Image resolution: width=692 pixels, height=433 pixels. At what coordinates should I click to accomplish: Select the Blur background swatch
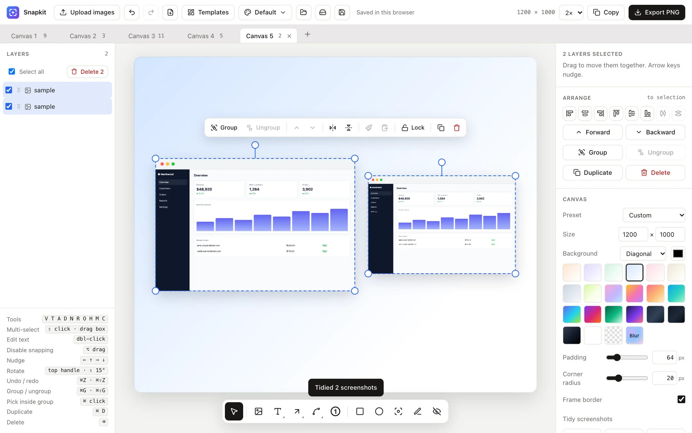[x=634, y=335]
